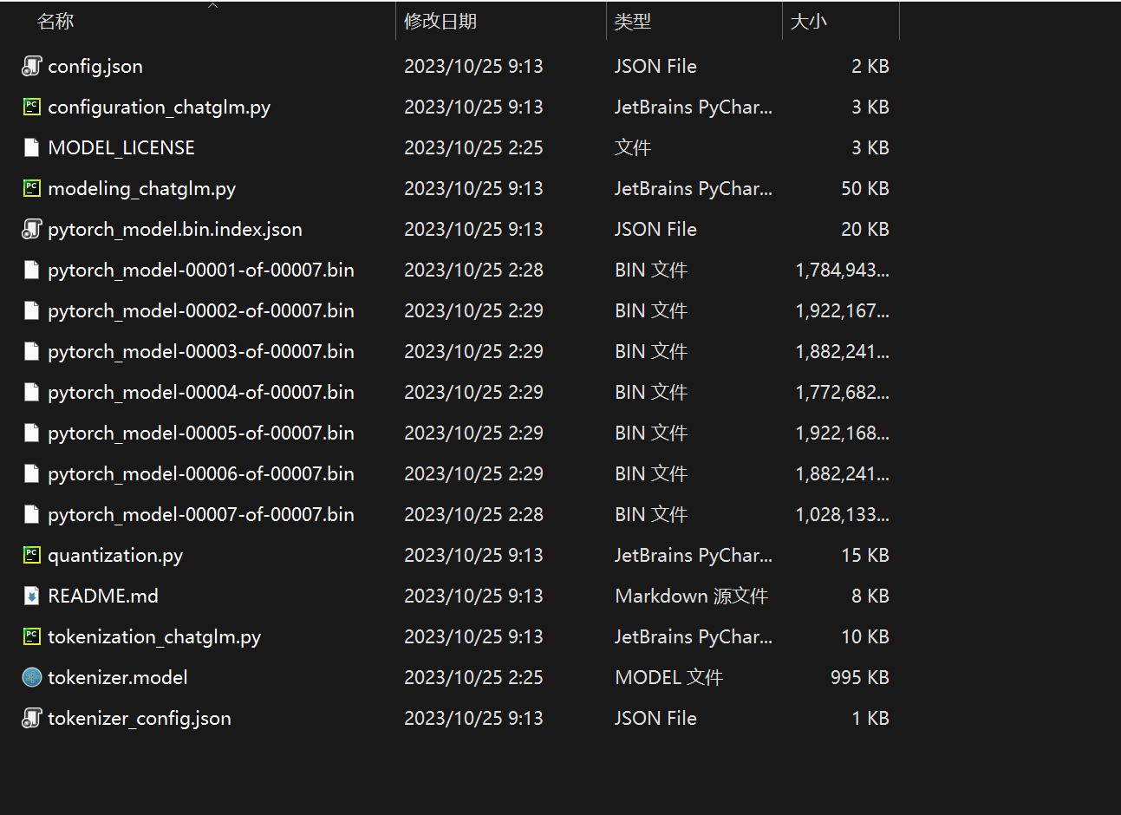Viewport: 1121px width, 815px height.
Task: Click the config.json file icon
Action: (32, 66)
